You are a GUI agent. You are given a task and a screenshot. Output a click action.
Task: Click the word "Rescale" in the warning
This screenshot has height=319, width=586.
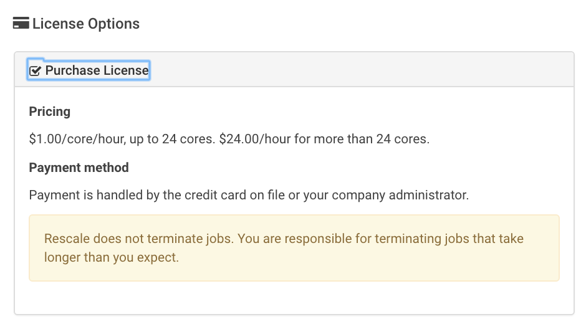67,239
